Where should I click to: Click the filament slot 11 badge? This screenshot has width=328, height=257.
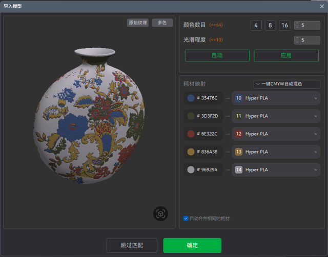click(239, 116)
